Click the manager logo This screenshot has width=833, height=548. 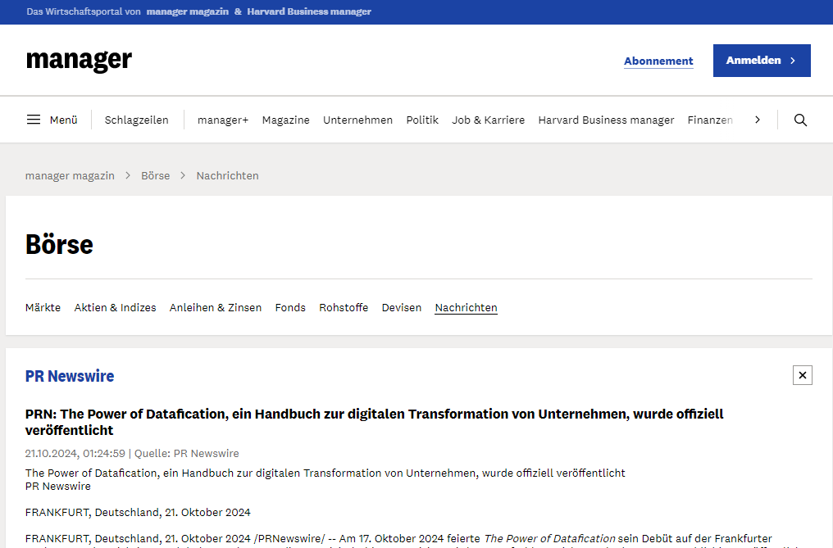tap(79, 60)
